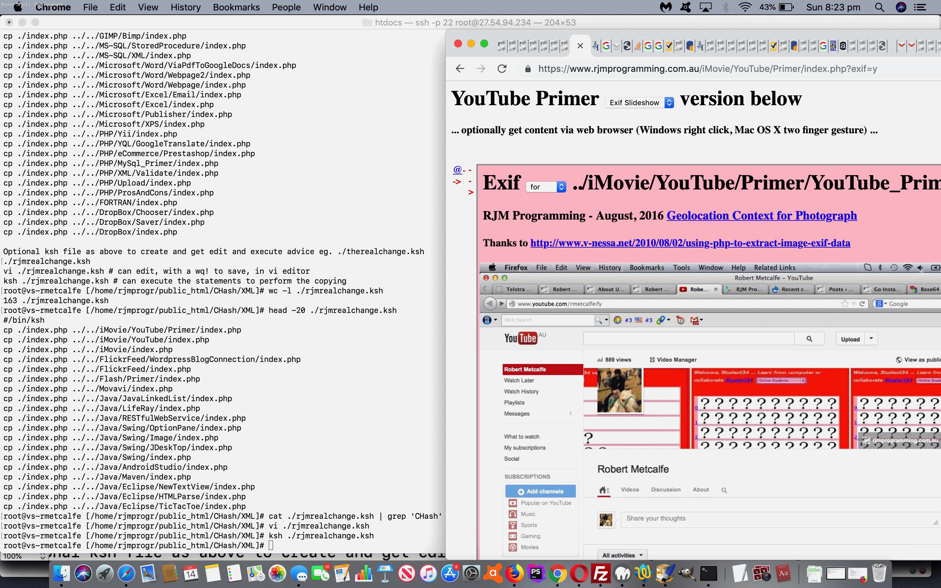Open App Store with 6 badge

click(450, 573)
